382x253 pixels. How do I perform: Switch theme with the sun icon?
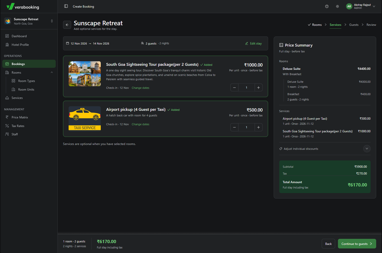click(337, 7)
